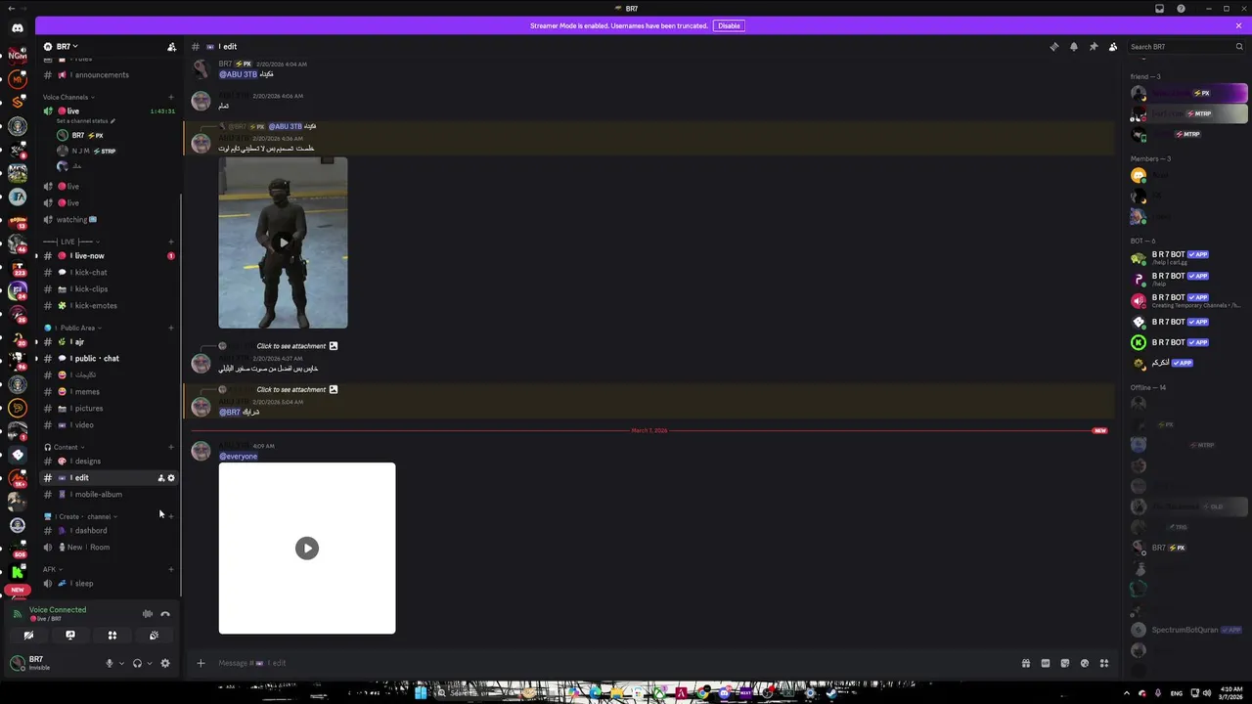The height and width of the screenshot is (704, 1252).
Task: Add a channel to Voice Channels category
Action: (171, 97)
